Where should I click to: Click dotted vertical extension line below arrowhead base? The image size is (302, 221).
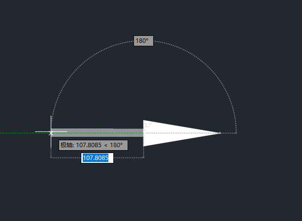[x=143, y=152]
